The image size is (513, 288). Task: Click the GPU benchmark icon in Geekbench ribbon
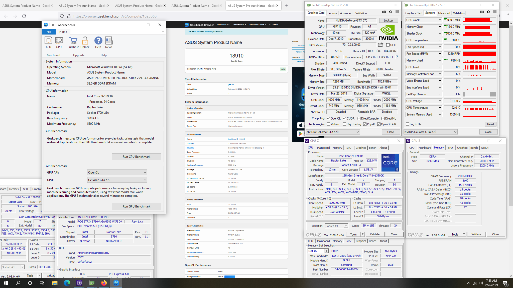59,42
